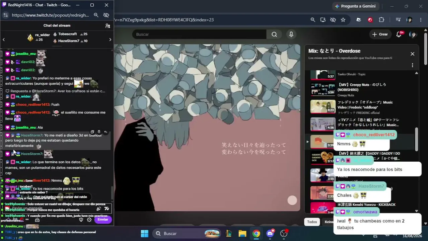This screenshot has height=241, width=428.
Task: Open the Windows Start menu
Action: 144,233
